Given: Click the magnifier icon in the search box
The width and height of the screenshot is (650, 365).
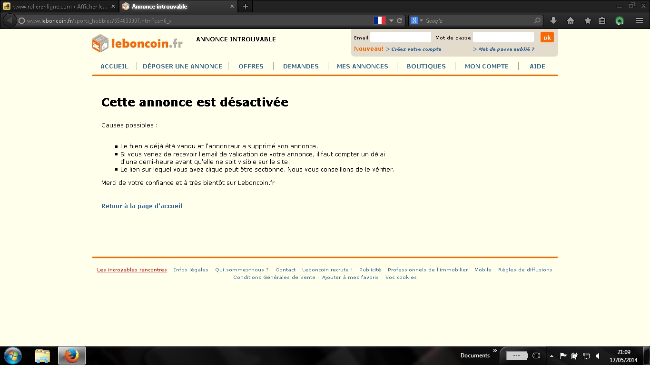Looking at the screenshot, I should pos(537,20).
